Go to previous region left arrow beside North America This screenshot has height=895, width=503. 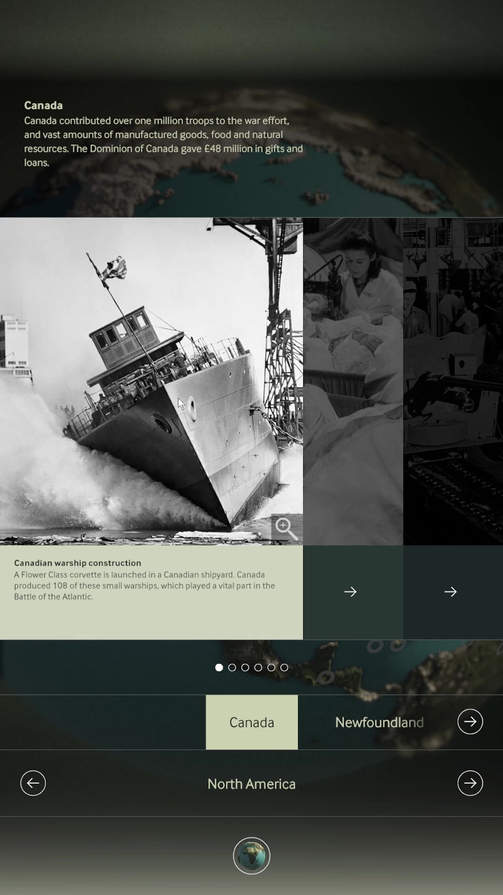[x=33, y=783]
